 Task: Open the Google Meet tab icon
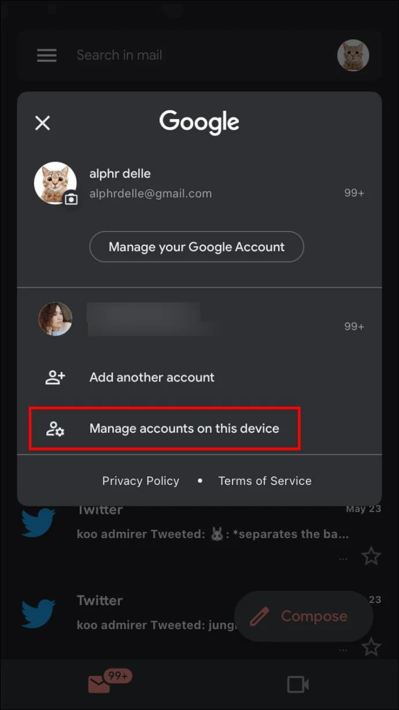(297, 684)
